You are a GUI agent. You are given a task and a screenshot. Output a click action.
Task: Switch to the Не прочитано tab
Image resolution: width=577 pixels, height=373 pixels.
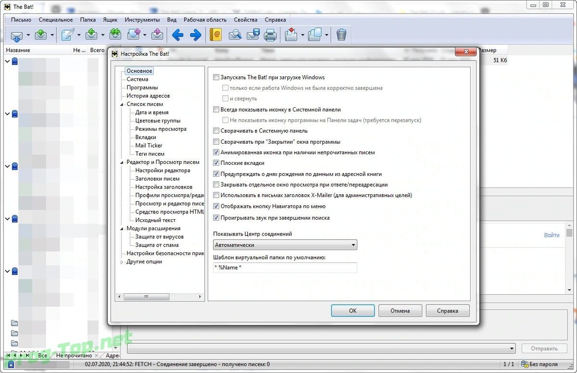[x=74, y=356]
